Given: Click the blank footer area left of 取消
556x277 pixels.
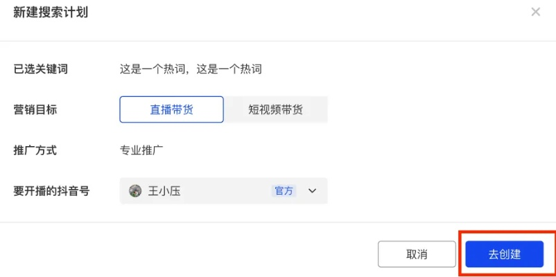Looking at the screenshot, I should click(187, 254).
